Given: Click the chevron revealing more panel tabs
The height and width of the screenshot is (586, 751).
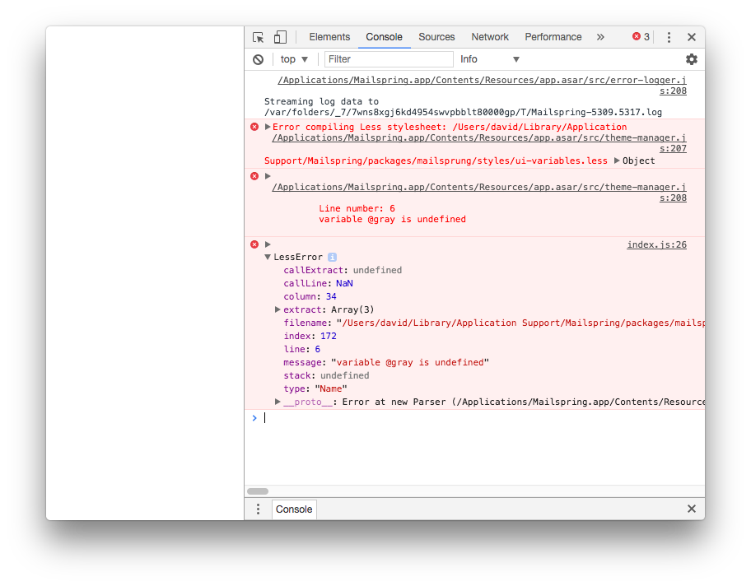Looking at the screenshot, I should [600, 36].
